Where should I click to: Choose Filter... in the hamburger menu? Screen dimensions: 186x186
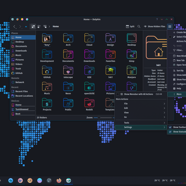click(177, 50)
